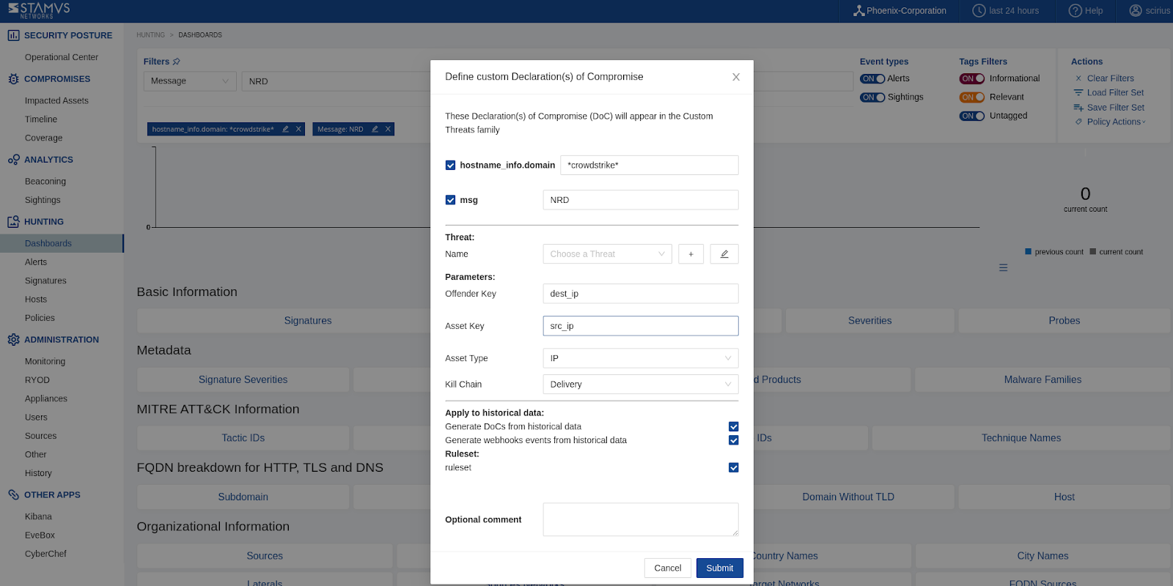
Task: Click the Phoenix-Corporation tenant icon
Action: point(858,11)
